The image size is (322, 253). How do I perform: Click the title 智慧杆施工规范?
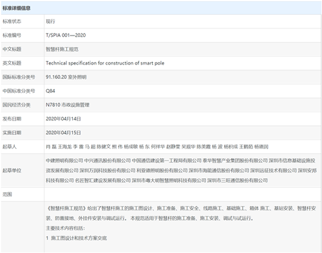62,49
